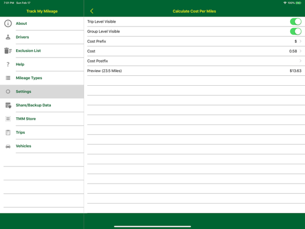This screenshot has height=229, width=305.
Task: Click the Trip Level Visible label
Action: tap(101, 22)
